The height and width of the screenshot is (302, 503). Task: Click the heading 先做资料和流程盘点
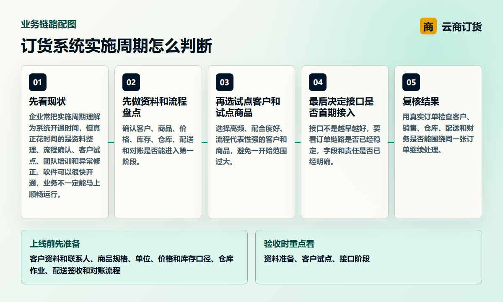coord(155,107)
